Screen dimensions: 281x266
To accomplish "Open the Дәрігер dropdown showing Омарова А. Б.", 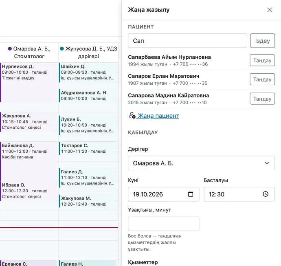I will click(201, 163).
